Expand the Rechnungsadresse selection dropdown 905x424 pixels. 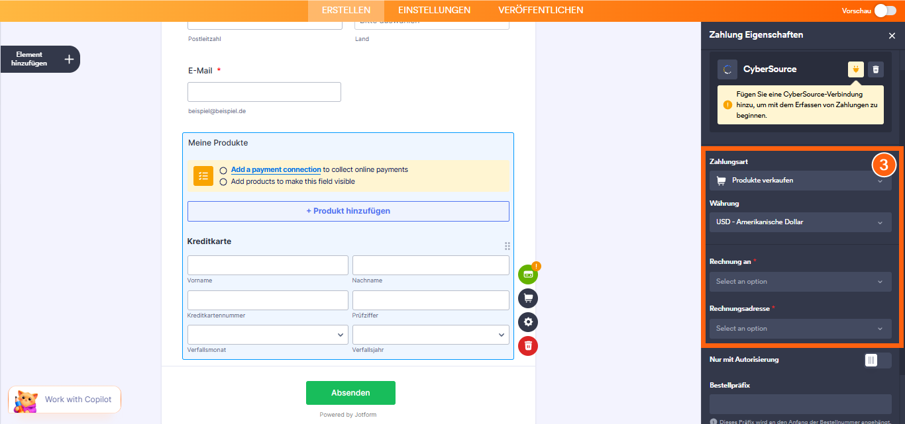(800, 328)
